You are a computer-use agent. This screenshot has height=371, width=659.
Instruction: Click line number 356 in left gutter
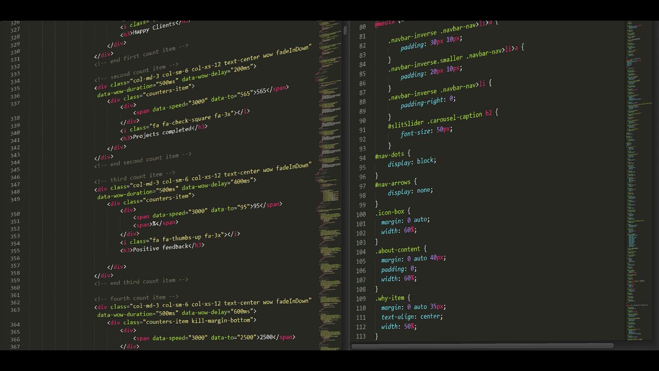pyautogui.click(x=14, y=258)
